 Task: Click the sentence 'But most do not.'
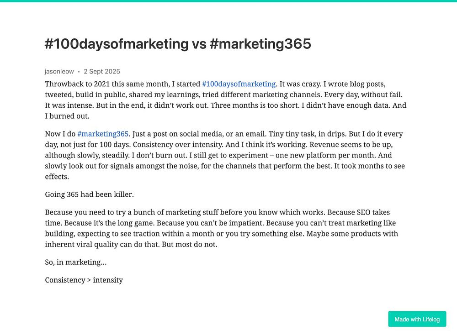point(190,244)
